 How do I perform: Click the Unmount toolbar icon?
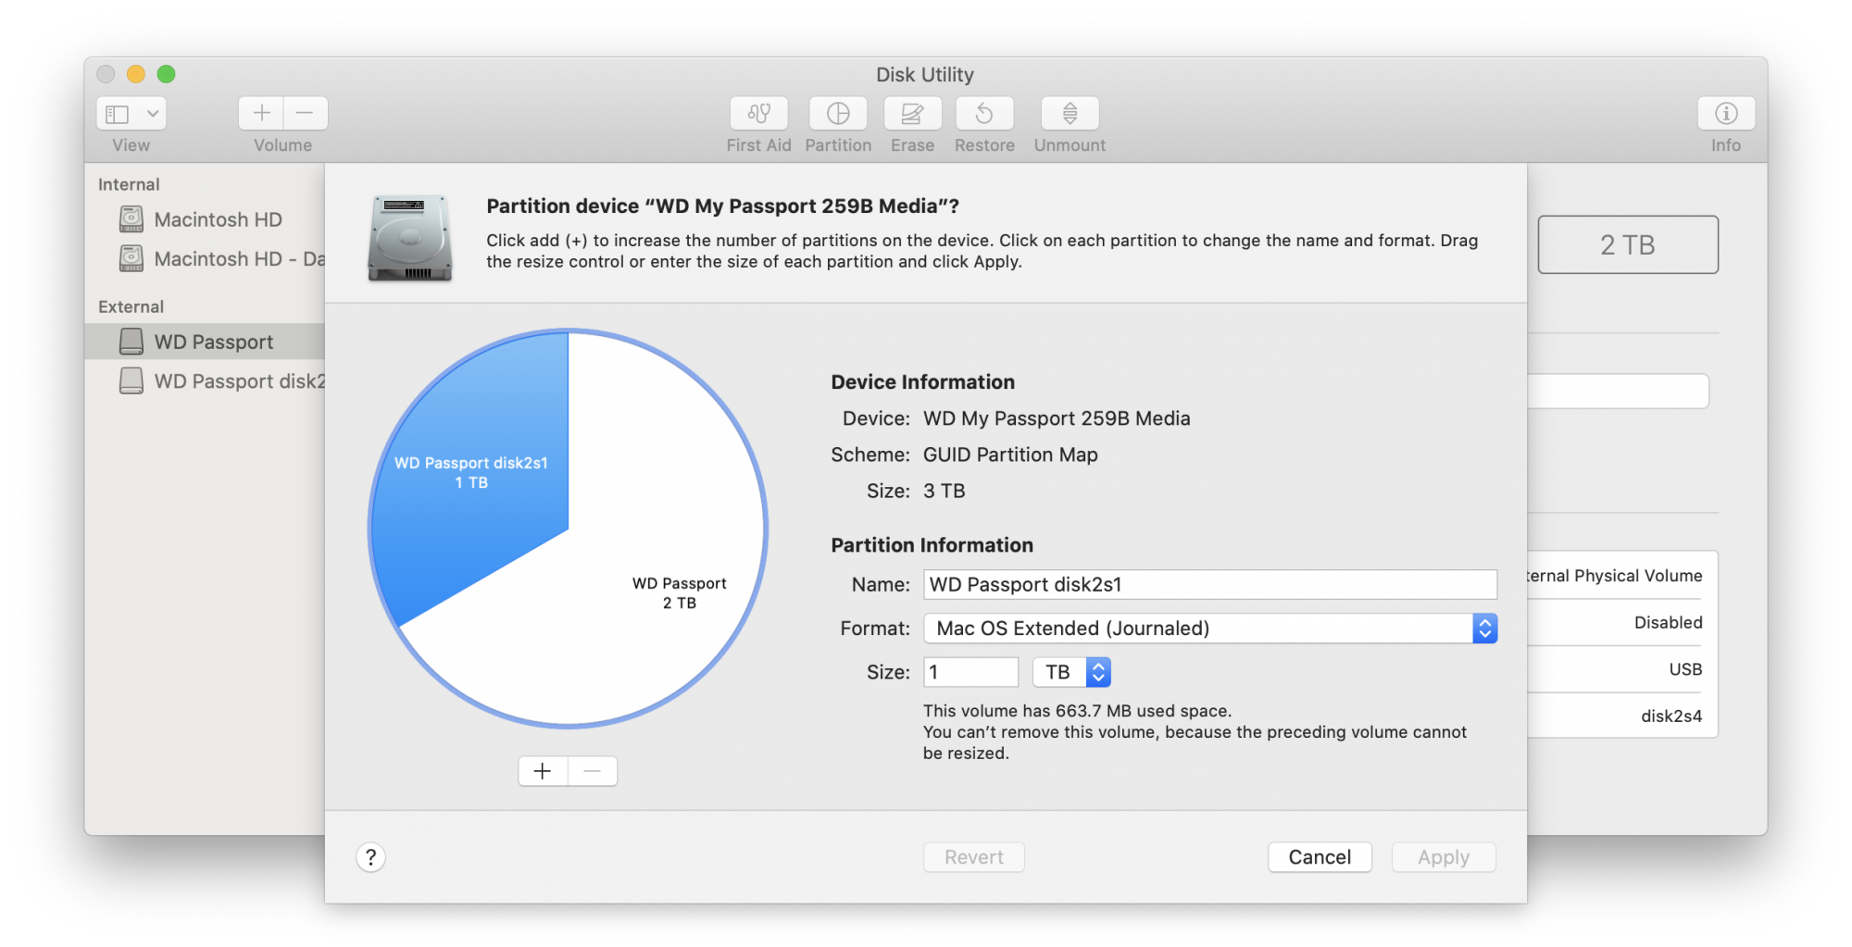pos(1070,113)
